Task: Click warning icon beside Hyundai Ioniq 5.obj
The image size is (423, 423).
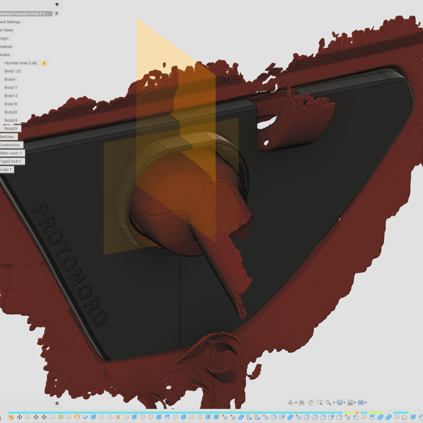Action: 44,63
